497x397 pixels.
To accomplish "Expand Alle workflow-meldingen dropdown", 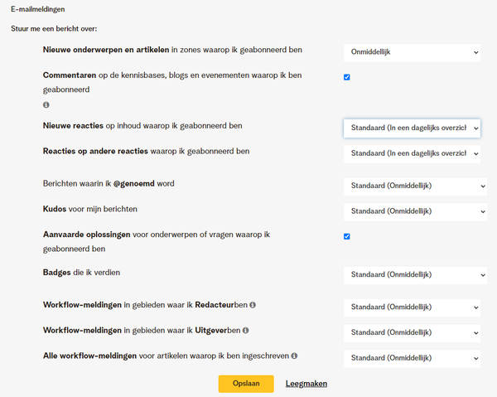I will 412,358.
